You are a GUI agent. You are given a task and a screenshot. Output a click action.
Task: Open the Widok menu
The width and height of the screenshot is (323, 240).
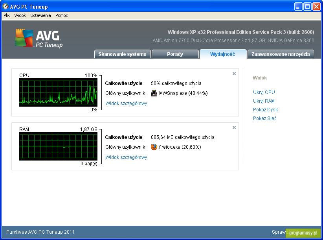[x=20, y=15]
